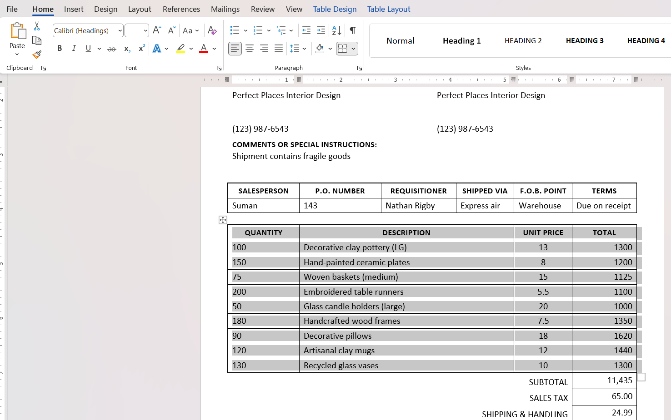Apply yellow text highlight color

coord(180,49)
